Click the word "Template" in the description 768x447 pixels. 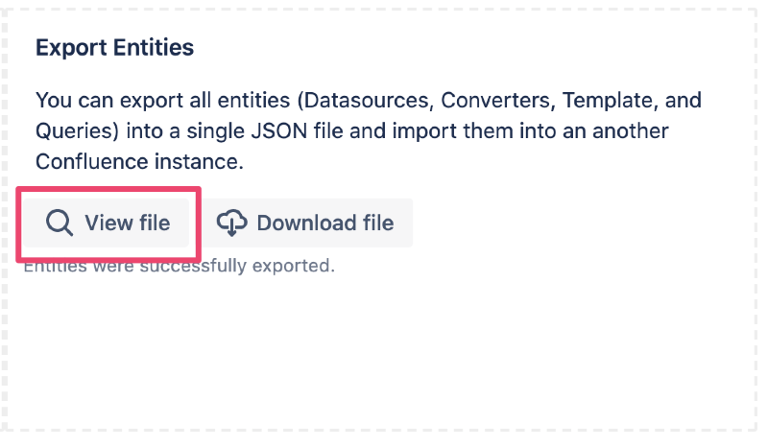[608, 100]
